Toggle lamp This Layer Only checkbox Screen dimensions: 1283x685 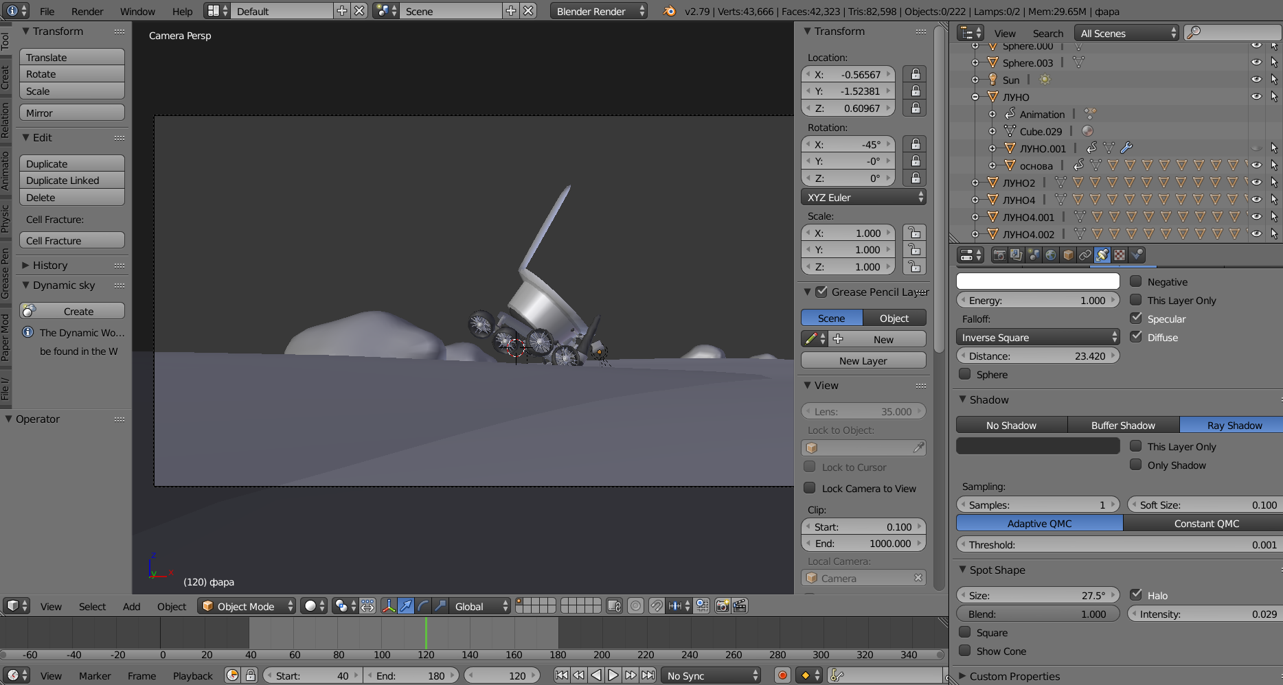(1136, 300)
